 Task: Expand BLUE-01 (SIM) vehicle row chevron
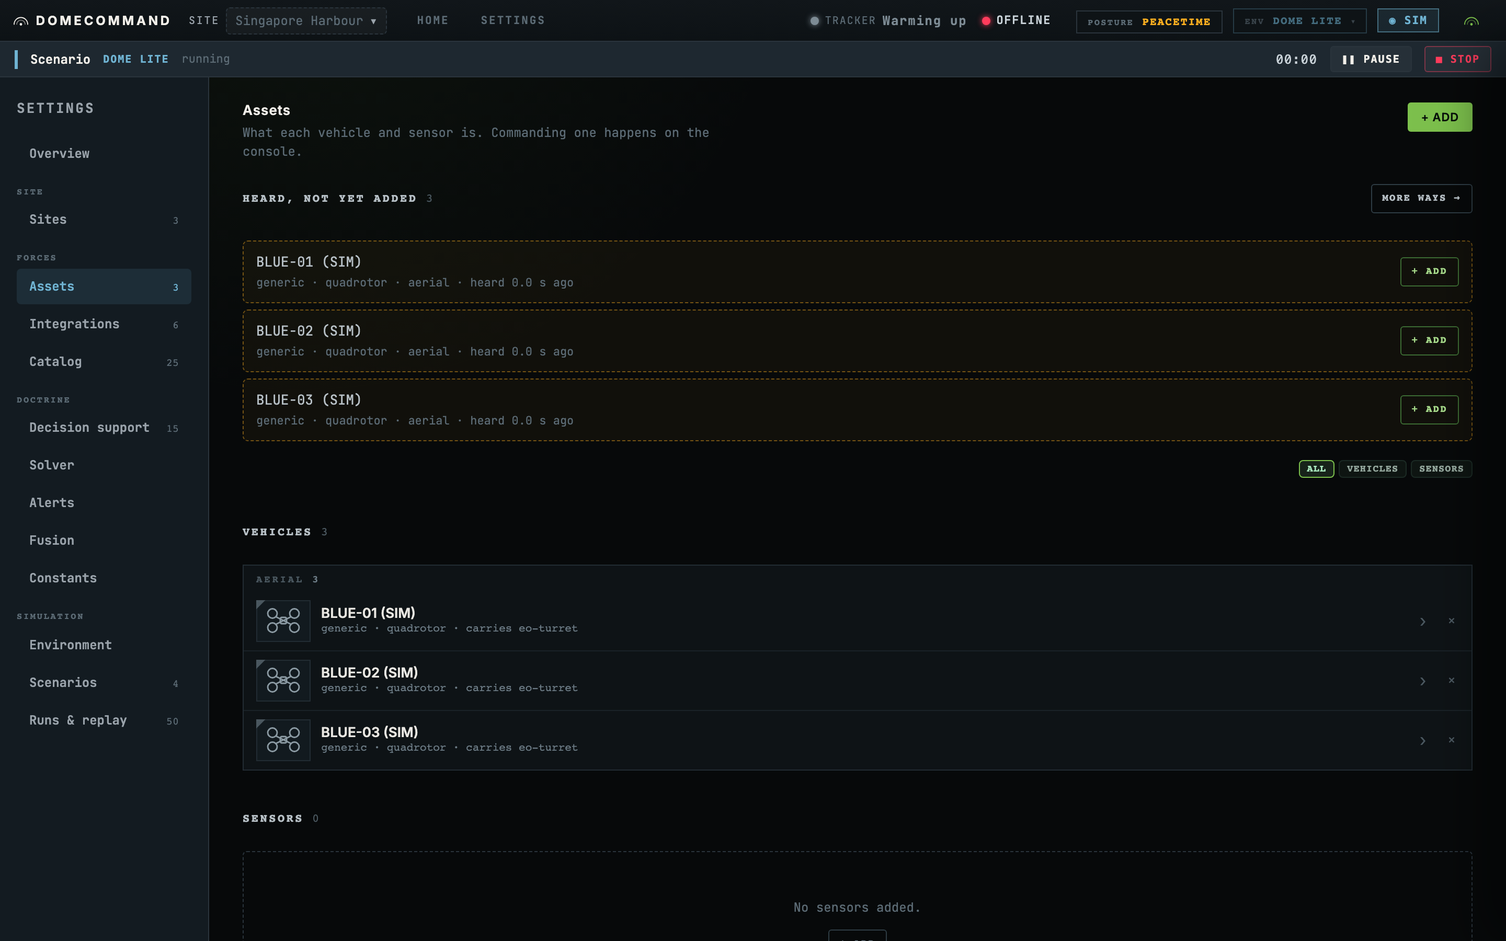click(1423, 622)
